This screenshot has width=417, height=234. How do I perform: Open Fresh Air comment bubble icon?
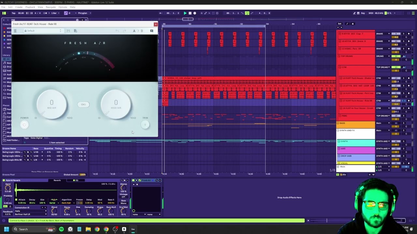[151, 31]
